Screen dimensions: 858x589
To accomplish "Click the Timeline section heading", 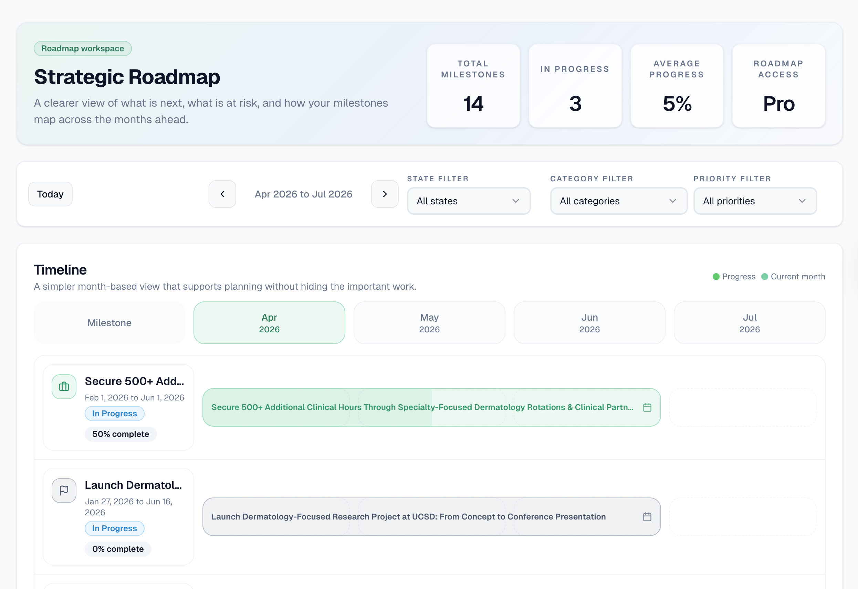I will pos(60,270).
